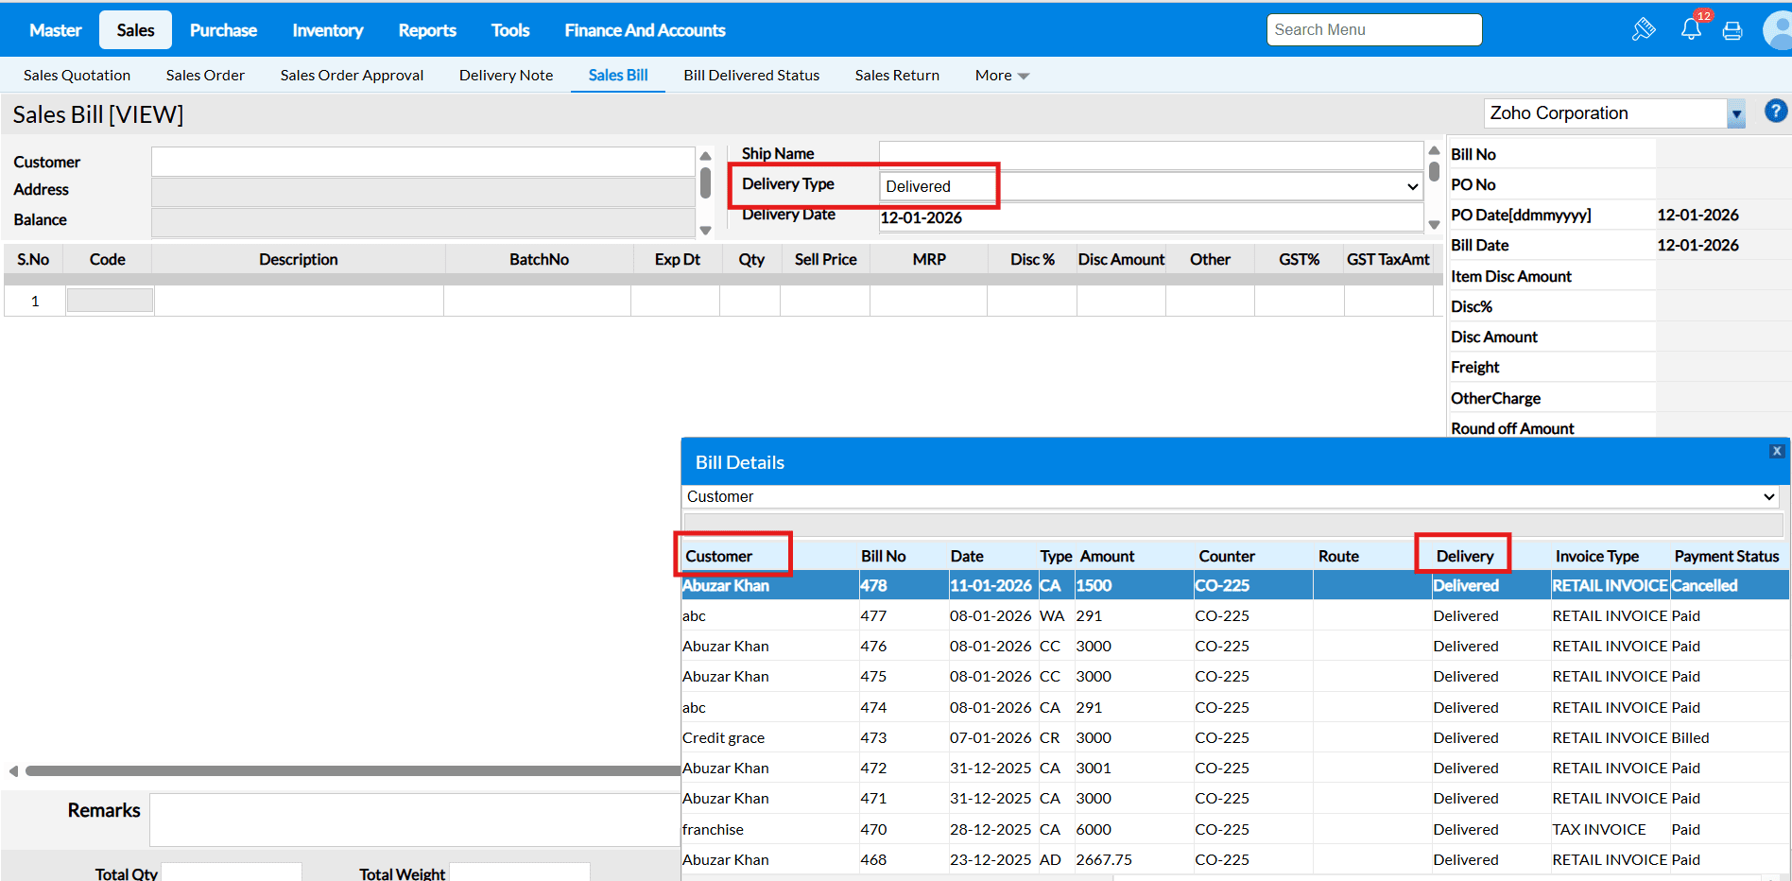This screenshot has width=1792, height=881.
Task: Click the paintbrush theme icon
Action: [1644, 29]
